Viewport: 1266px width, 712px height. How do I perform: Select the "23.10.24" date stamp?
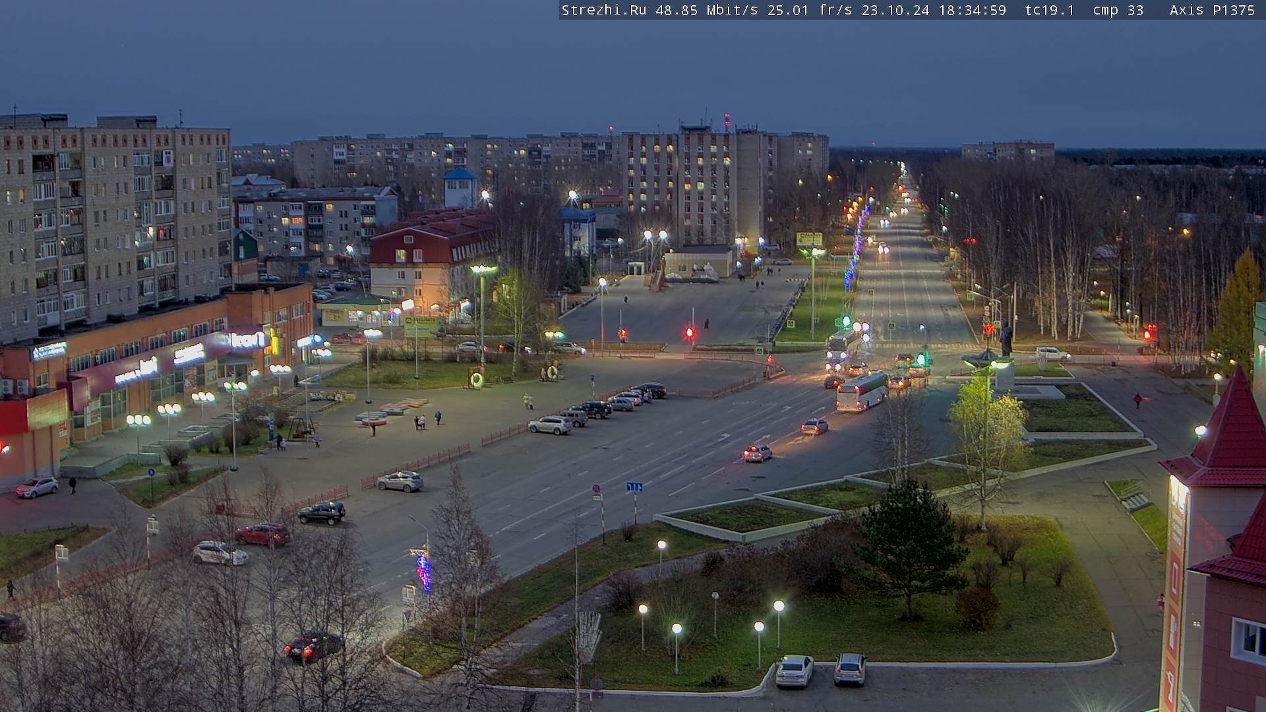[x=895, y=10]
